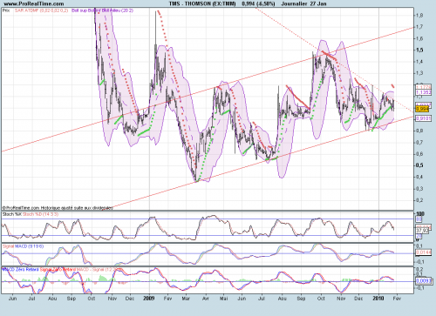Open the Stoch %K Stoch %D indicator label
The height and width of the screenshot is (316, 436).
click(x=31, y=214)
